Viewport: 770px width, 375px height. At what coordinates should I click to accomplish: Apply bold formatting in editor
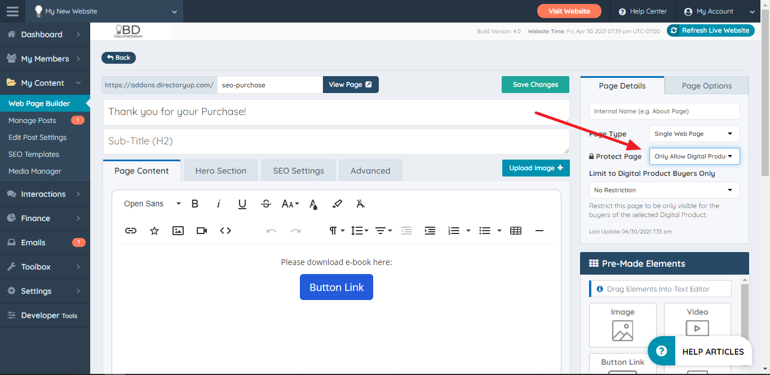tap(195, 204)
